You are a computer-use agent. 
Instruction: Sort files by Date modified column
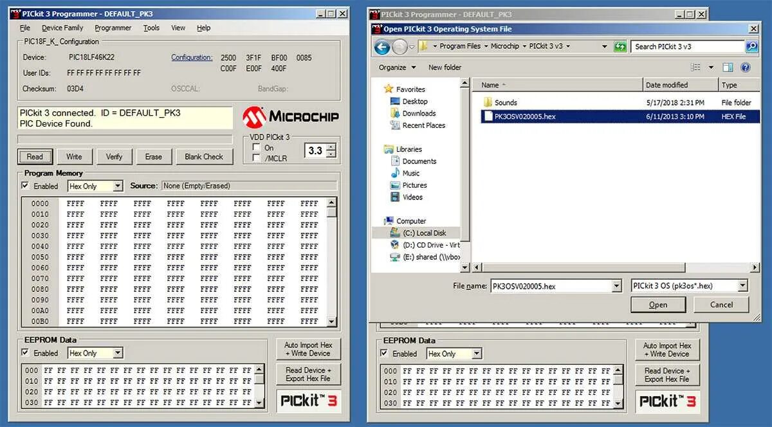[680, 85]
